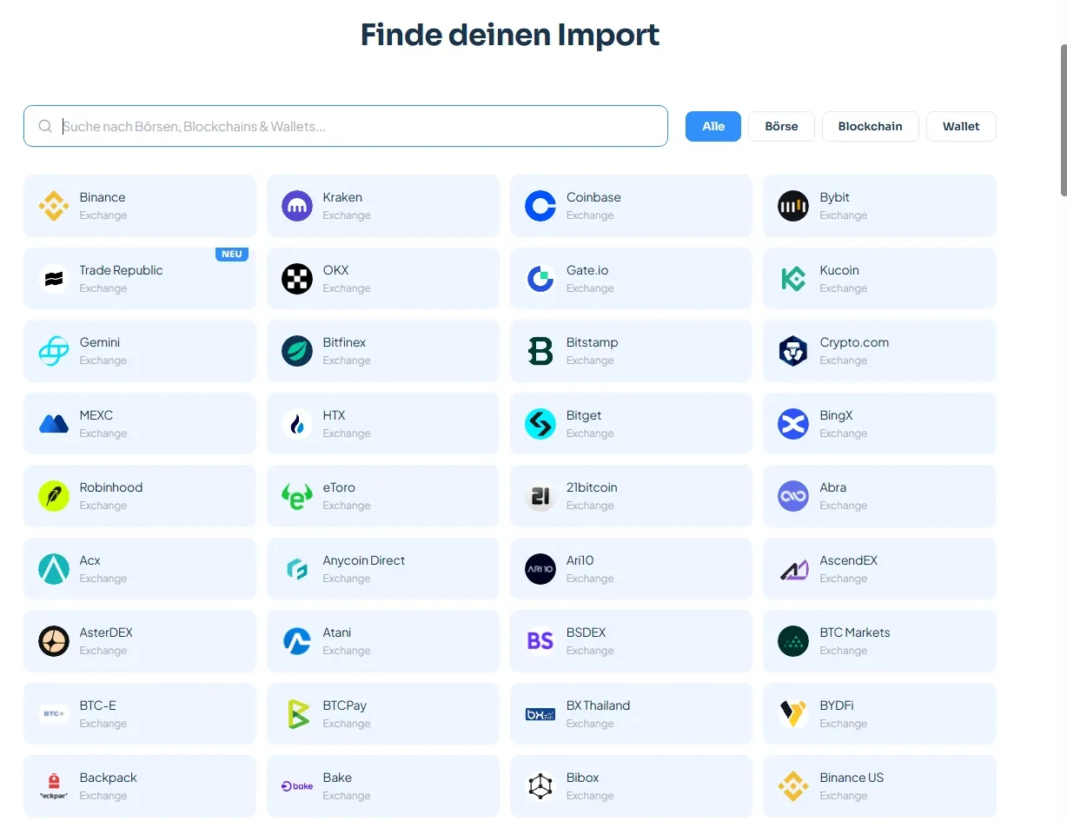Click the BSDEX purple BS logo
Image resolution: width=1067 pixels, height=821 pixels.
540,641
